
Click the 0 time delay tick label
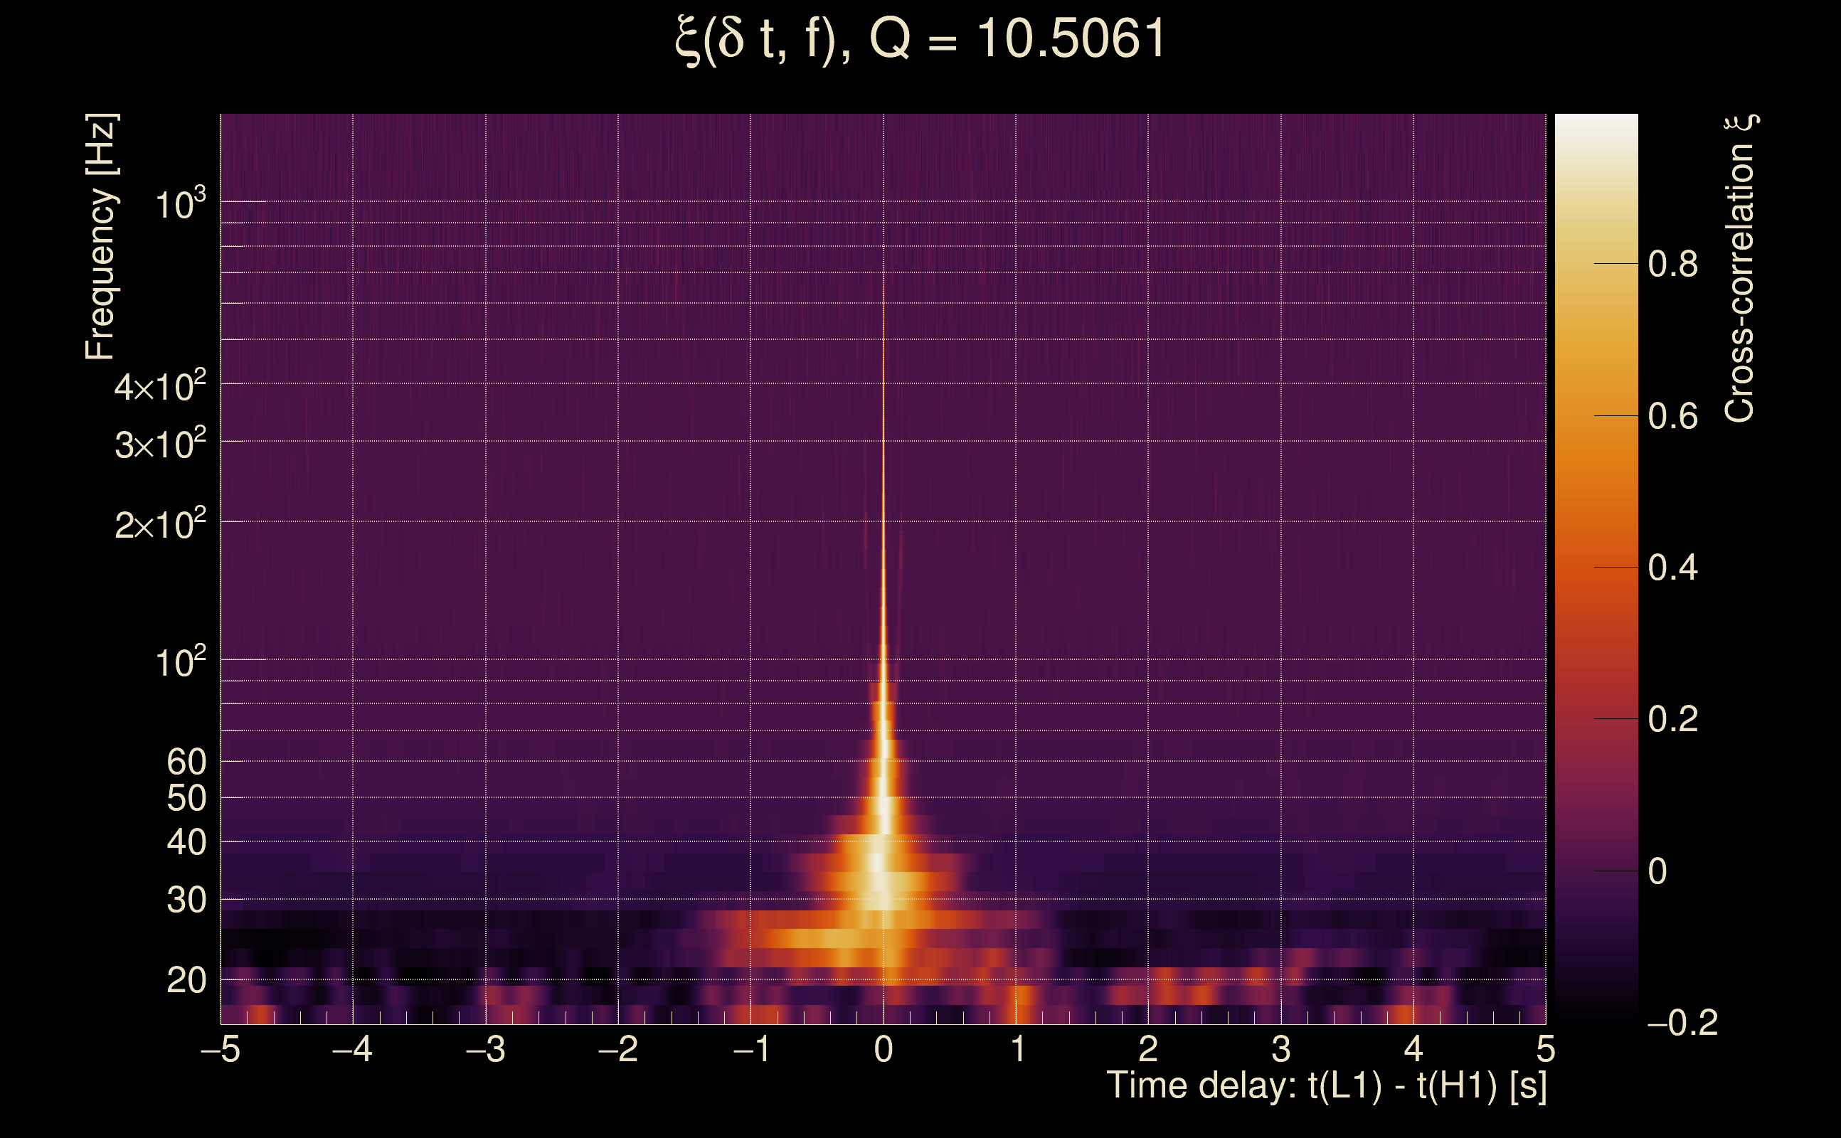tap(884, 1049)
